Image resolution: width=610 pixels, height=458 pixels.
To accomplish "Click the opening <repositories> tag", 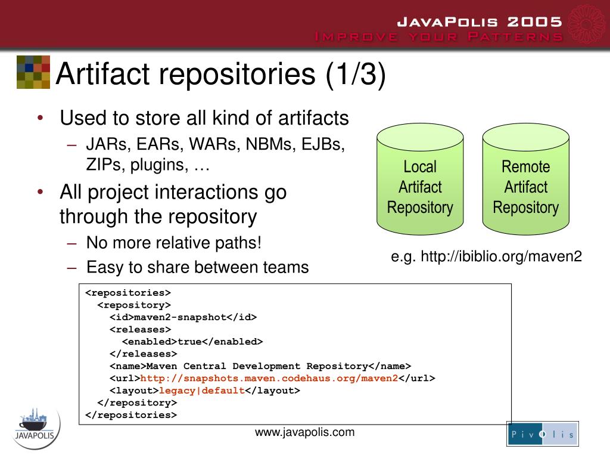I will click(128, 292).
